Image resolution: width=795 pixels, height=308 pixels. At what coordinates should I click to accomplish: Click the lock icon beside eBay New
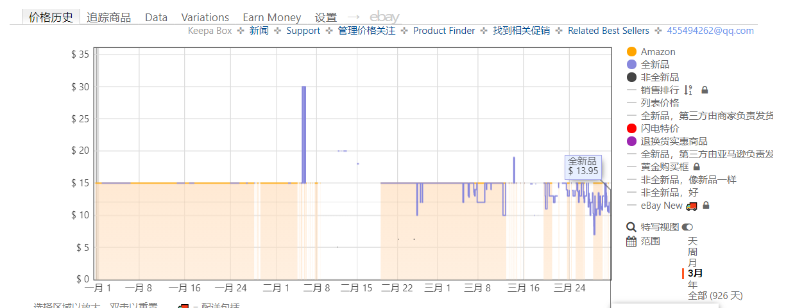click(x=706, y=206)
